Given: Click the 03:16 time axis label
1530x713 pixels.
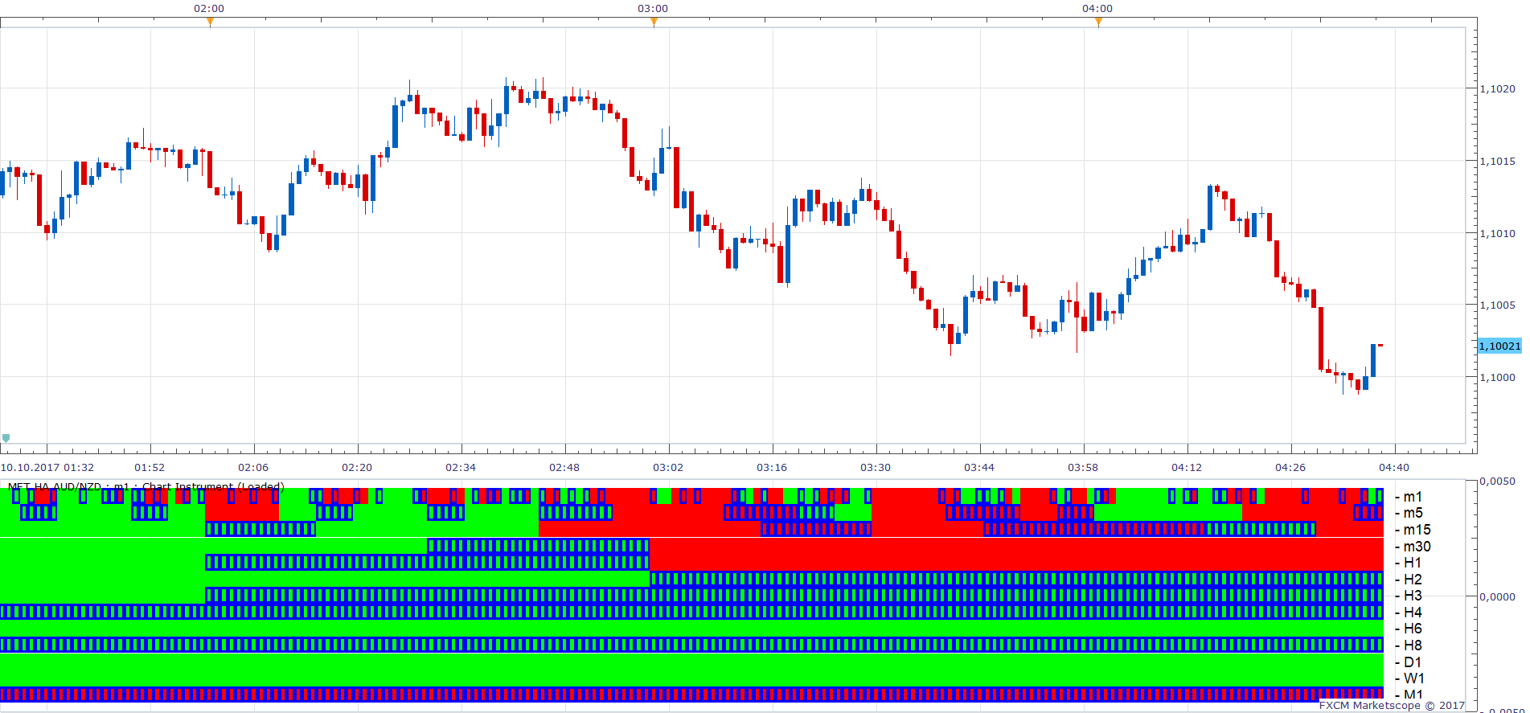Looking at the screenshot, I should 772,468.
